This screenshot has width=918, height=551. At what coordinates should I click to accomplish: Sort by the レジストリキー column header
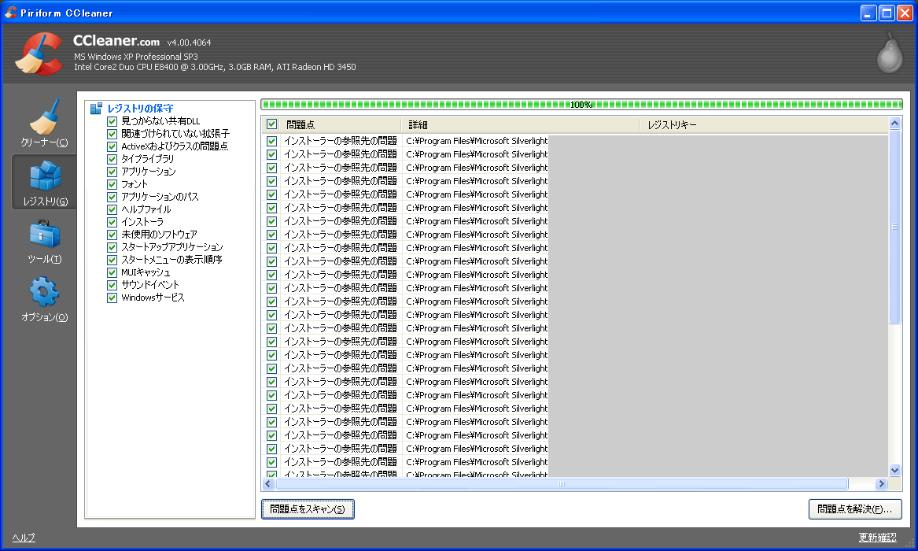pyautogui.click(x=764, y=124)
